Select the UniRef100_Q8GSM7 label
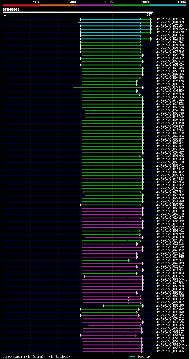The width and height of the screenshot is (189, 359). click(170, 140)
